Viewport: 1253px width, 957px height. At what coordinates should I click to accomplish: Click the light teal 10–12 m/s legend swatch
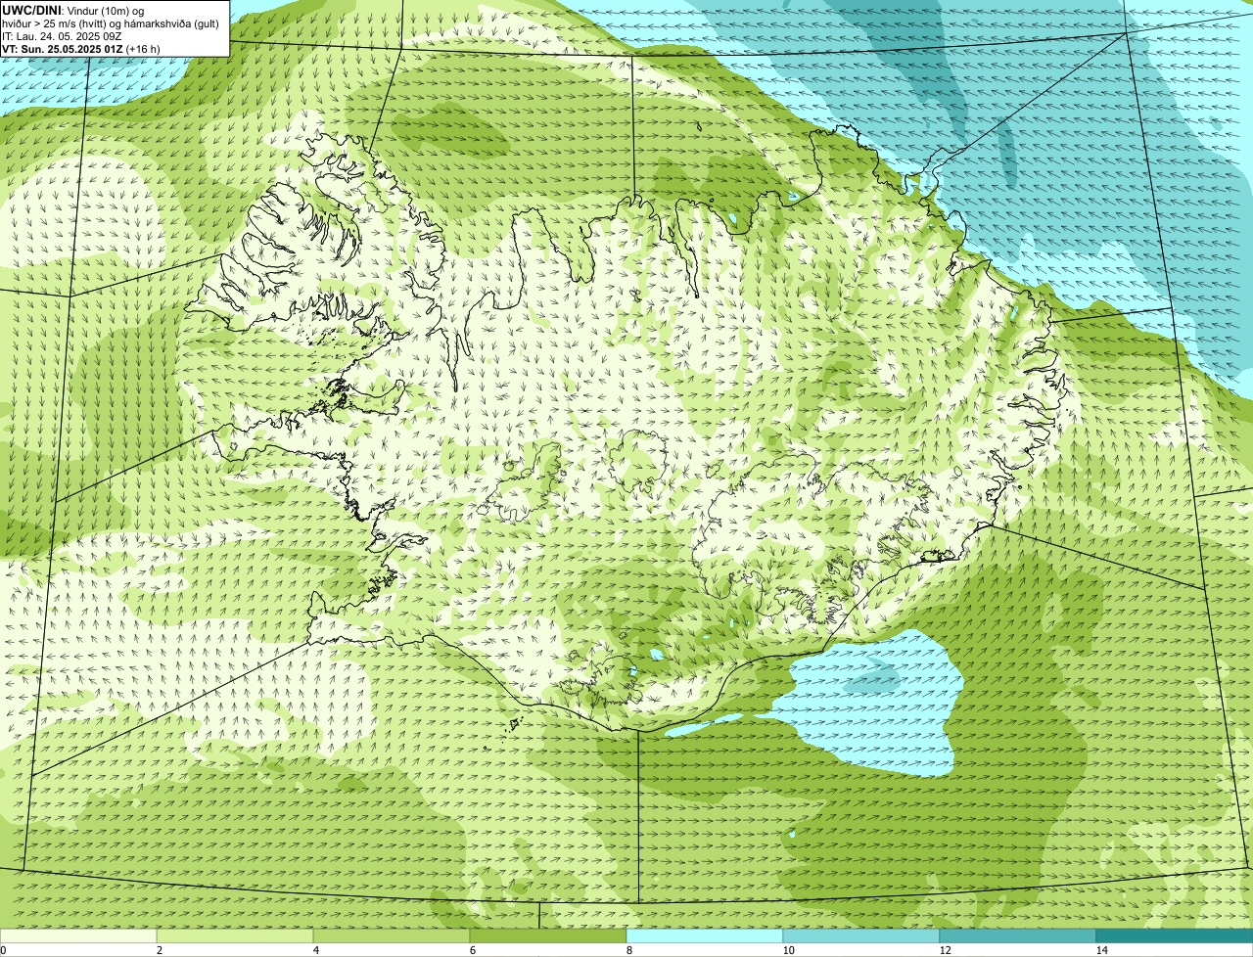pyautogui.click(x=861, y=935)
